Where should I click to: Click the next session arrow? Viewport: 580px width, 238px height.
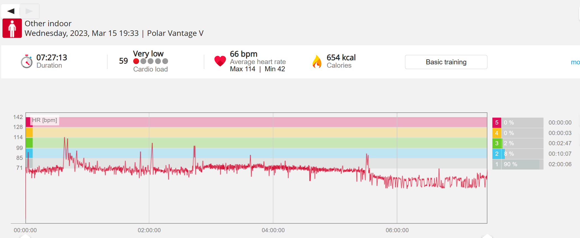point(29,11)
